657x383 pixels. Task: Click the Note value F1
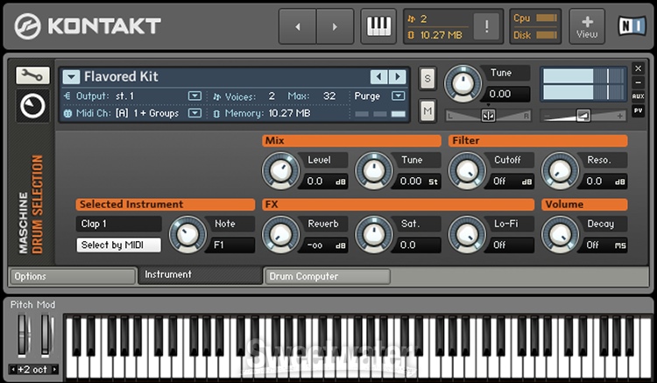tap(231, 245)
